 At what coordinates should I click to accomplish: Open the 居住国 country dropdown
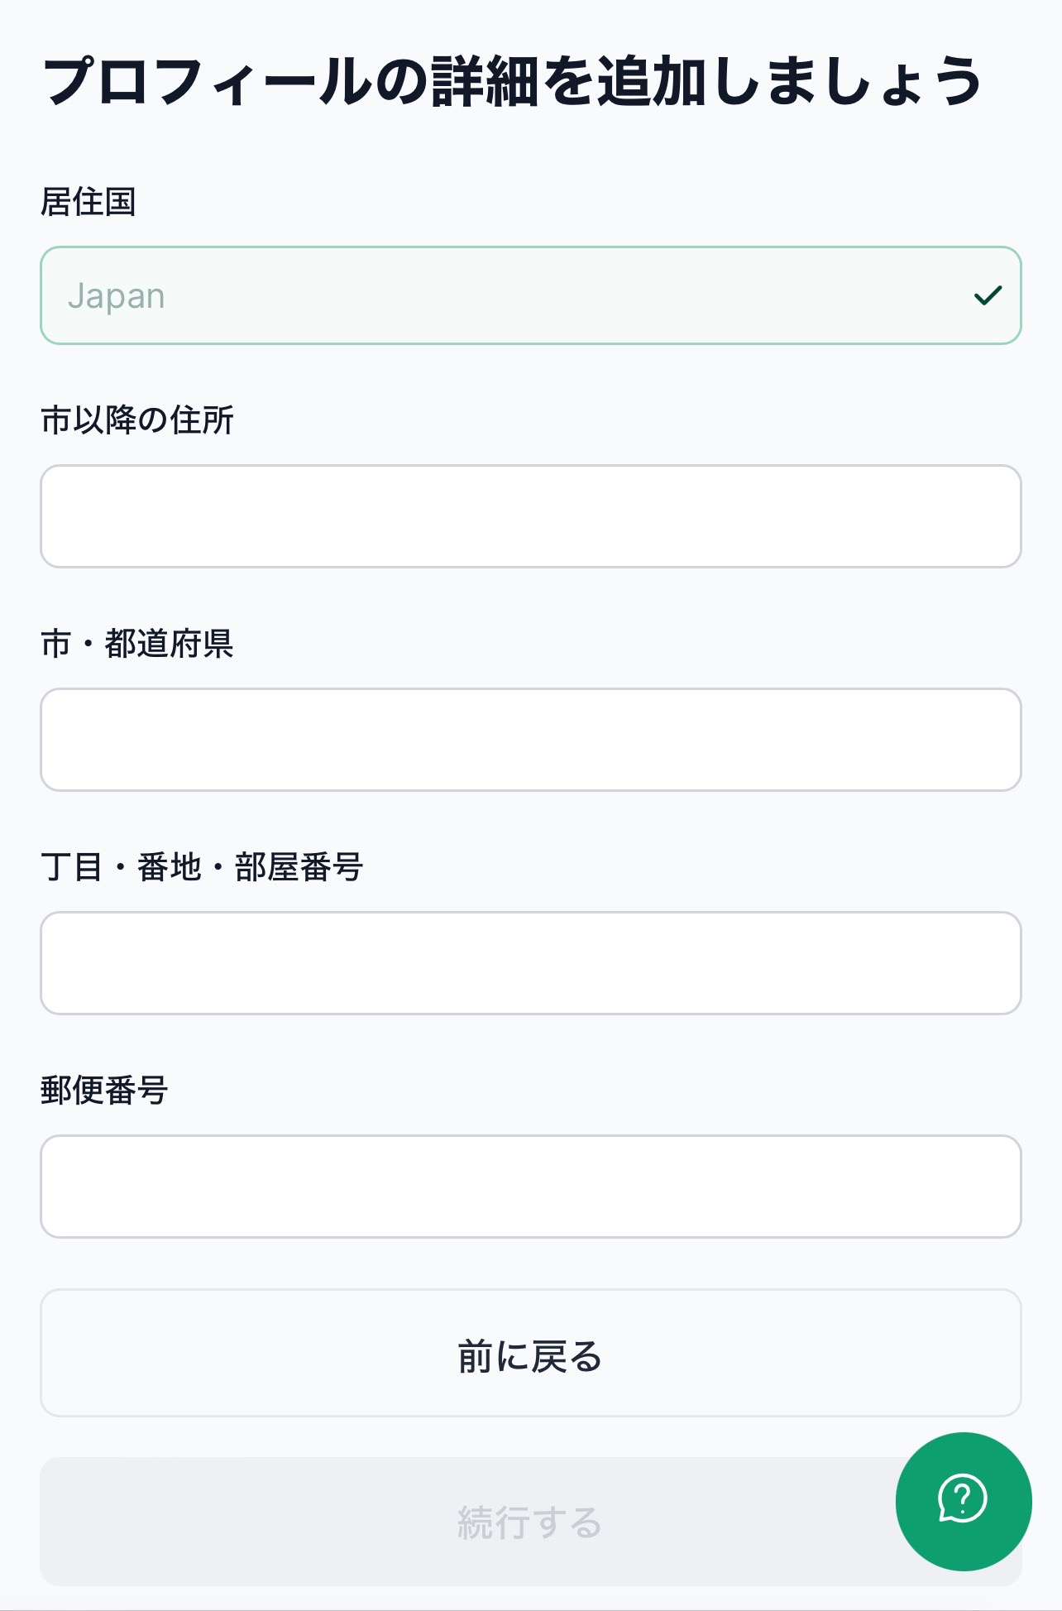click(x=530, y=295)
